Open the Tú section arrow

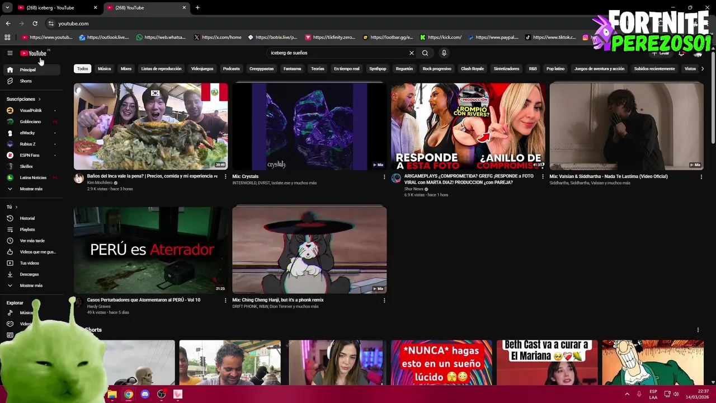16,207
